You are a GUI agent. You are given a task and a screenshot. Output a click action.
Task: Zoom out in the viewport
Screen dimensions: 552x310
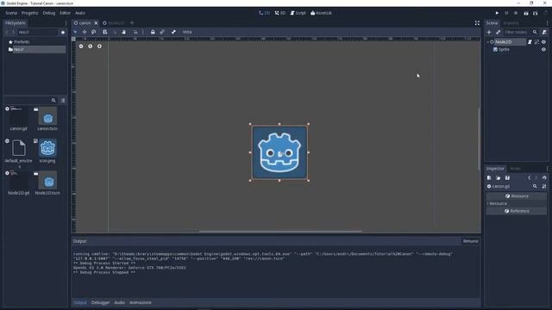(81, 46)
